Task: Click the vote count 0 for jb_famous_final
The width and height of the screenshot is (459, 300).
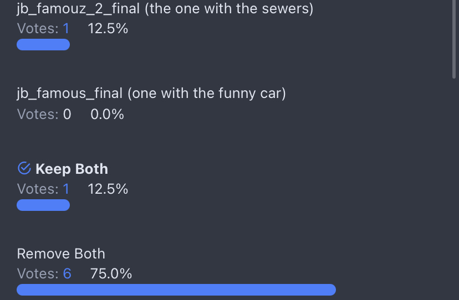Action: (67, 115)
